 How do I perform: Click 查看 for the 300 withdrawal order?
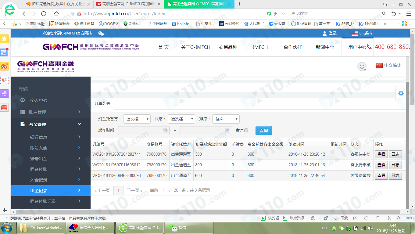(381, 154)
